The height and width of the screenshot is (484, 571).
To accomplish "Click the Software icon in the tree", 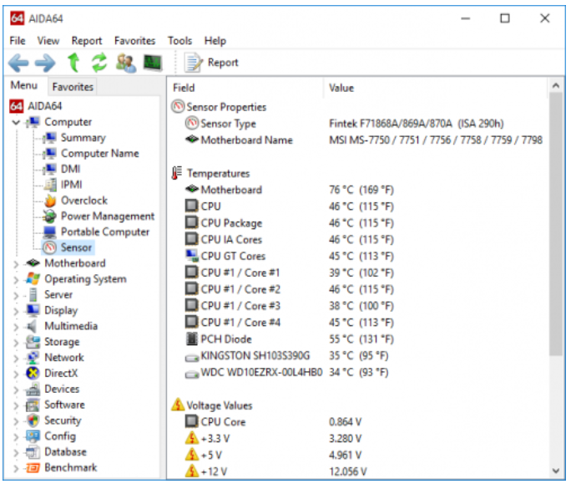I will [x=33, y=405].
